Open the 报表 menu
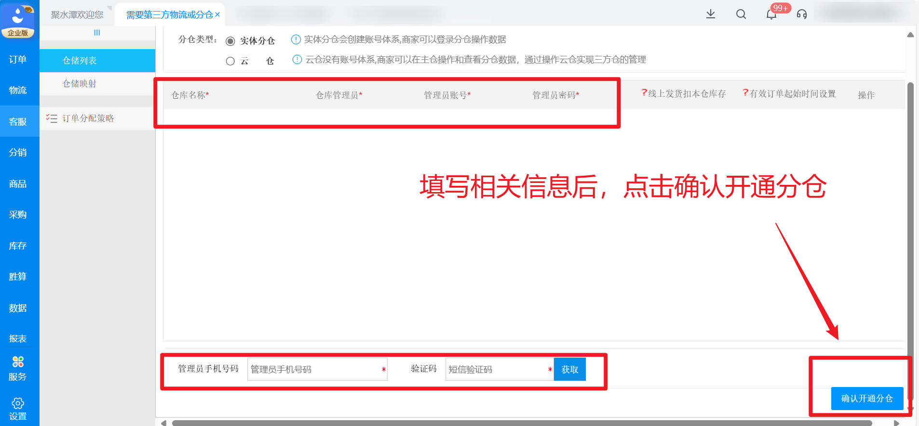Image resolution: width=919 pixels, height=426 pixels. click(18, 338)
